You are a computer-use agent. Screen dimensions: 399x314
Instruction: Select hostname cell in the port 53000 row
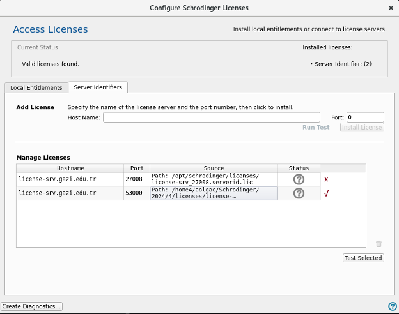(70, 193)
